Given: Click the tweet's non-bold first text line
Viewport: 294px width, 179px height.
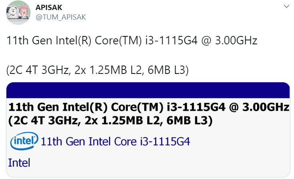Looking at the screenshot, I should click(x=132, y=41).
